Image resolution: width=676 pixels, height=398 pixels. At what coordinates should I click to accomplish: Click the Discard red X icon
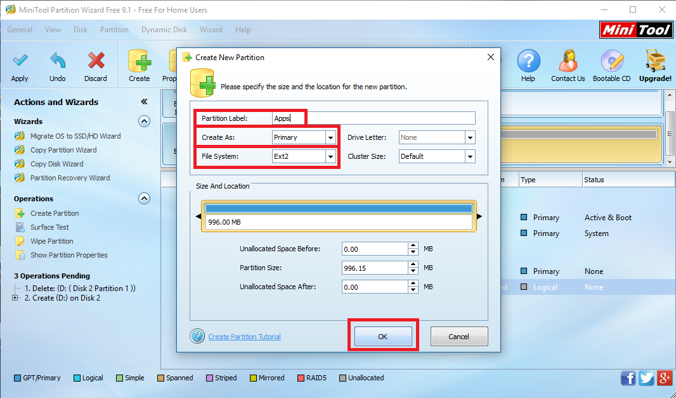[96, 60]
